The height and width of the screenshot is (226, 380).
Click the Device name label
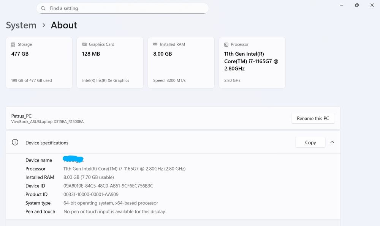point(39,160)
